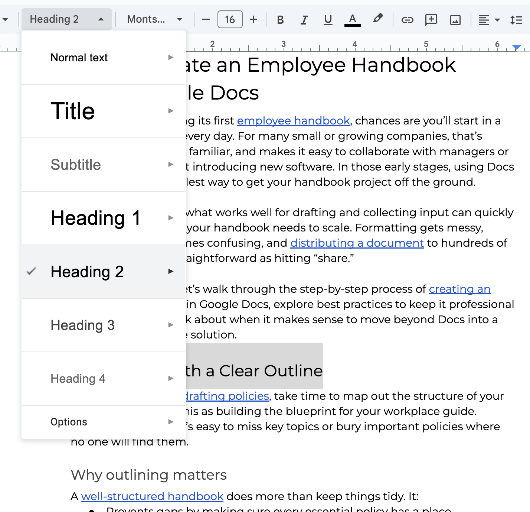Toggle bold formatting
The height and width of the screenshot is (512, 530).
[x=280, y=20]
